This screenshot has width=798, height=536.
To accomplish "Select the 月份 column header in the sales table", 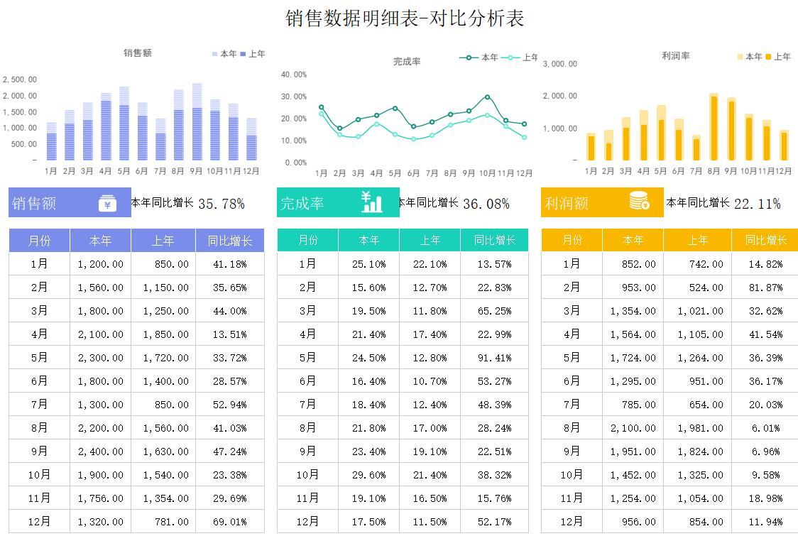I will pyautogui.click(x=38, y=240).
